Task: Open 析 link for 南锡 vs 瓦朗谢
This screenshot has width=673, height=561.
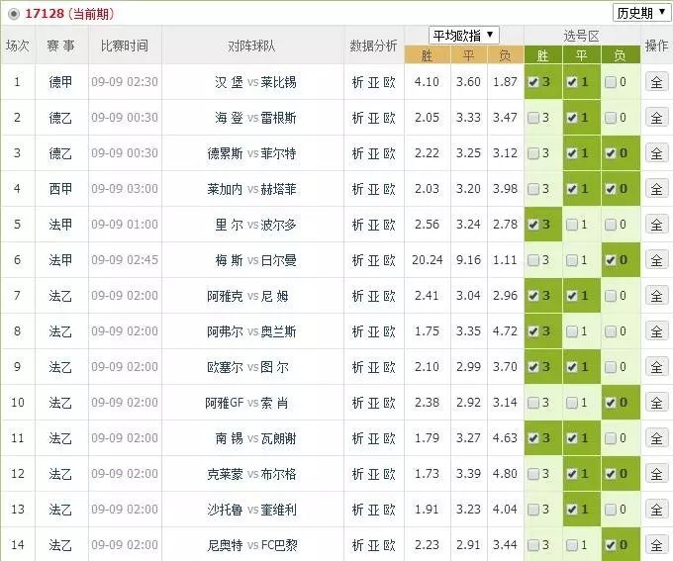Action: (x=357, y=438)
